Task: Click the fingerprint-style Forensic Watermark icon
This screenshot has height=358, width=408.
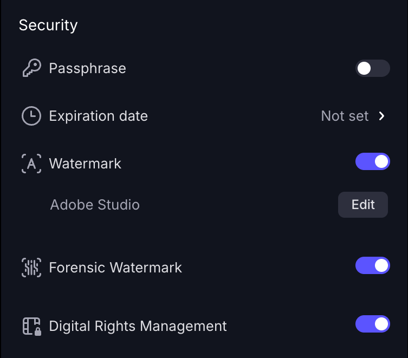Action: (x=31, y=268)
